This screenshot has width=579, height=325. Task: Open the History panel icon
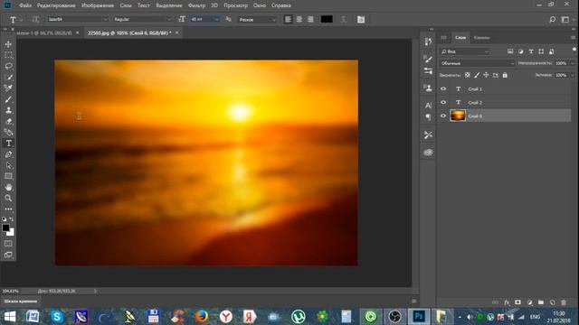coord(428,42)
